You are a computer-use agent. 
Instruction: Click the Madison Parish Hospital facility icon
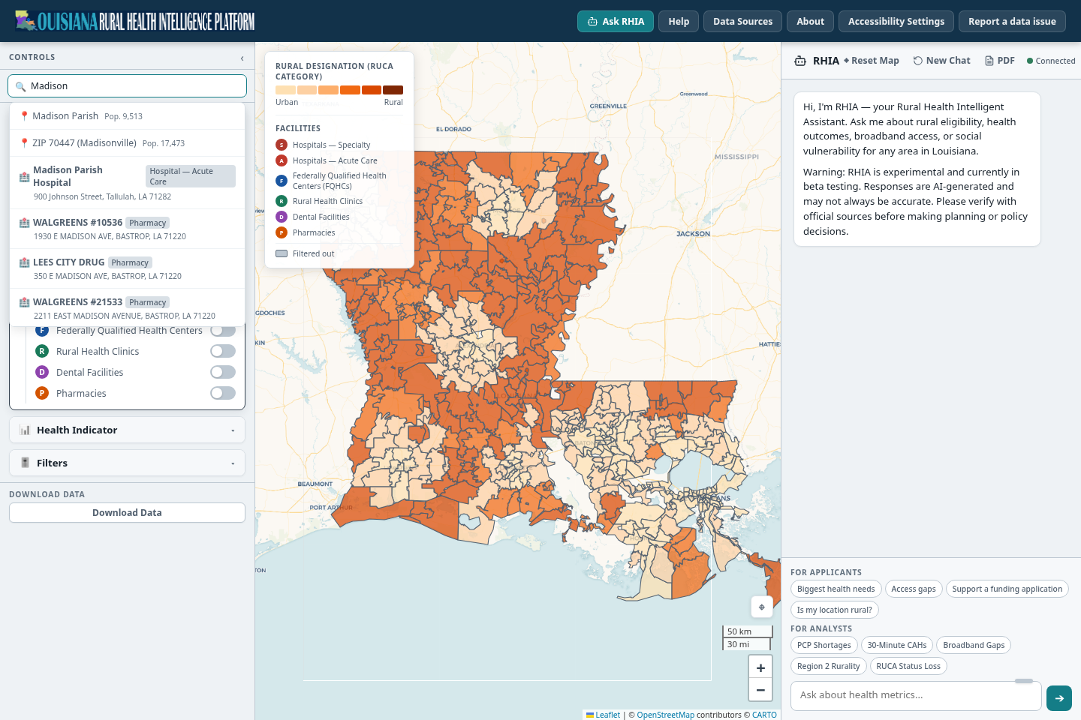pos(24,177)
